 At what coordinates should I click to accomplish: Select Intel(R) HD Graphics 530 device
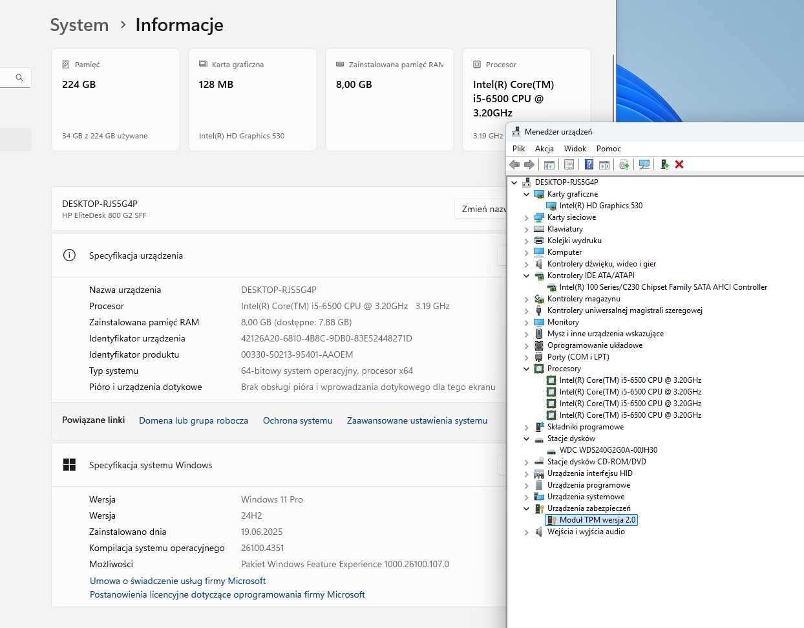pos(601,206)
